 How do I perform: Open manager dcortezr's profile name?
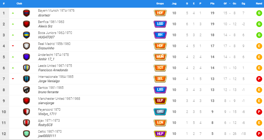pos(44,15)
